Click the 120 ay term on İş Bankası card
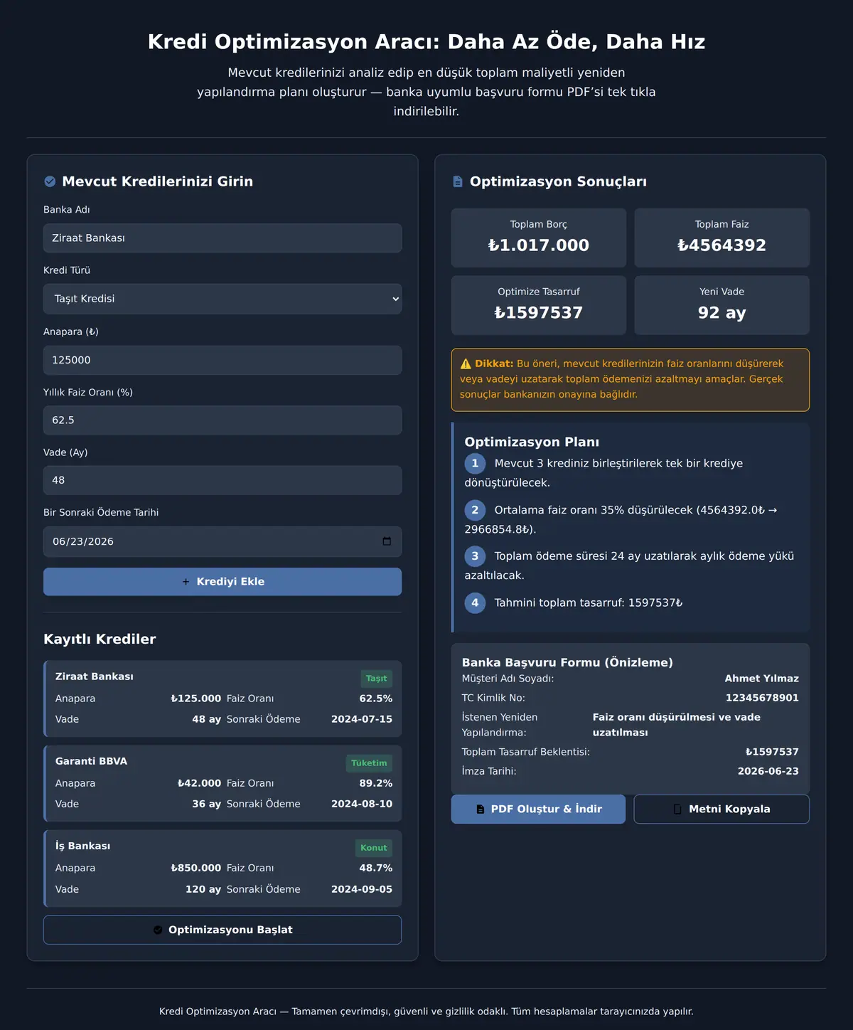853x1030 pixels. coord(203,889)
